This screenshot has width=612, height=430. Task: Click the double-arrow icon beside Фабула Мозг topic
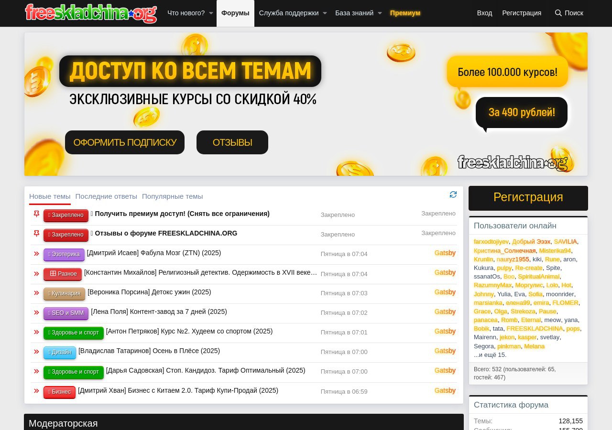[x=36, y=254]
